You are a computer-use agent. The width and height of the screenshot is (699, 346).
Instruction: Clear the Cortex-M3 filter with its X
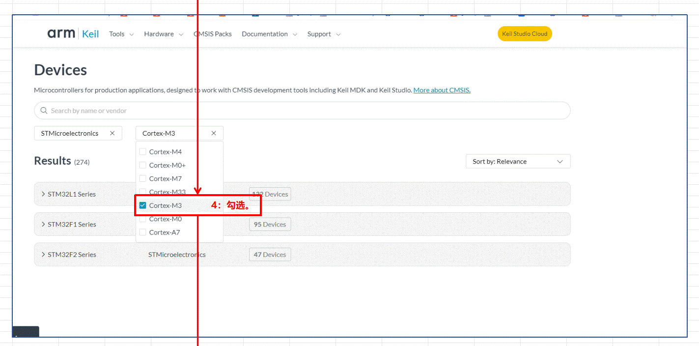(x=214, y=133)
